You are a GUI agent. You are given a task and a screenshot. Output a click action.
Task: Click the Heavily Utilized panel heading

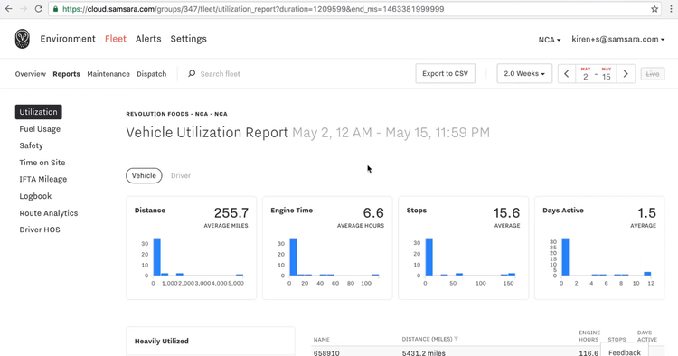click(x=161, y=341)
